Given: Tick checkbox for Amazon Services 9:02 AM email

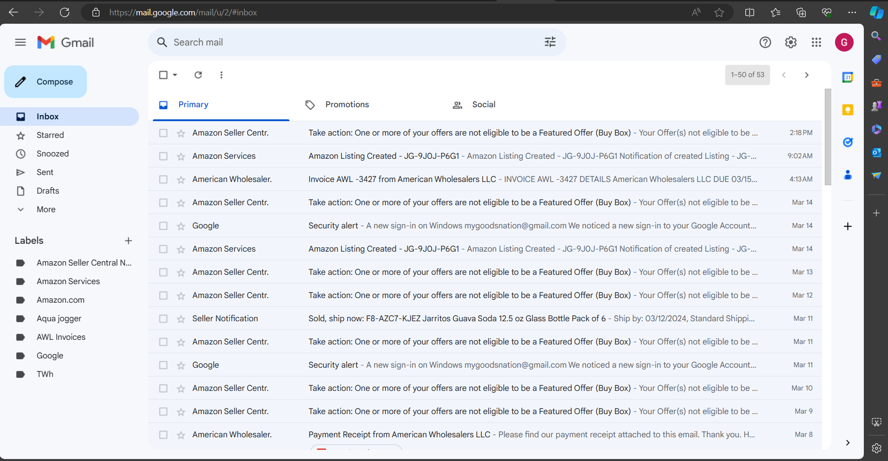Looking at the screenshot, I should pos(163,156).
